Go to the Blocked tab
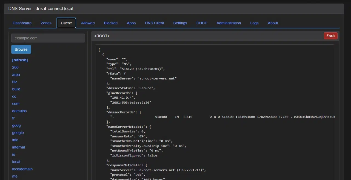351x180 pixels. tap(111, 23)
